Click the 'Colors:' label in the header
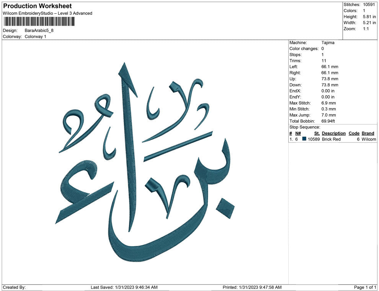This screenshot has height=291, width=379. (x=350, y=11)
